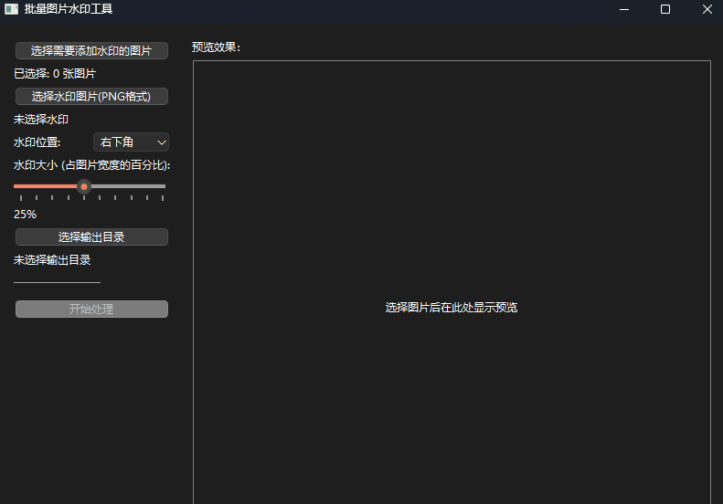This screenshot has height=504, width=723.
Task: Minimize the 批量图片水印工具 window
Action: point(624,9)
